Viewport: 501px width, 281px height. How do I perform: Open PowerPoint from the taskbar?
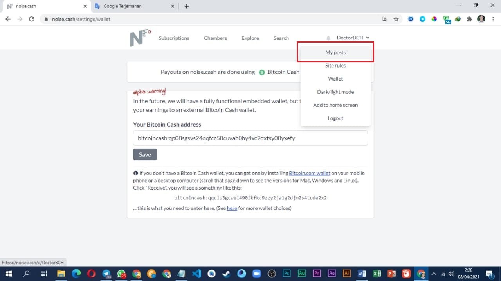[x=391, y=274]
